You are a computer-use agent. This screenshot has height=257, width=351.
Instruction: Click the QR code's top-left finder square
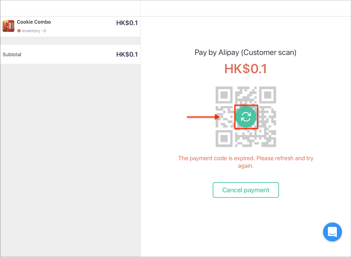tap(224, 95)
